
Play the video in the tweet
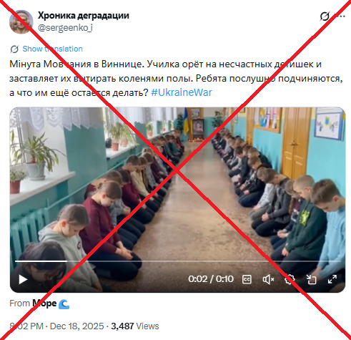click(23, 279)
